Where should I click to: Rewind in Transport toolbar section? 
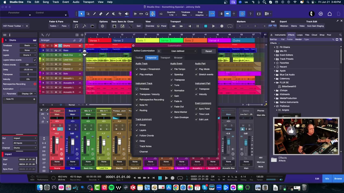(x=173, y=26)
